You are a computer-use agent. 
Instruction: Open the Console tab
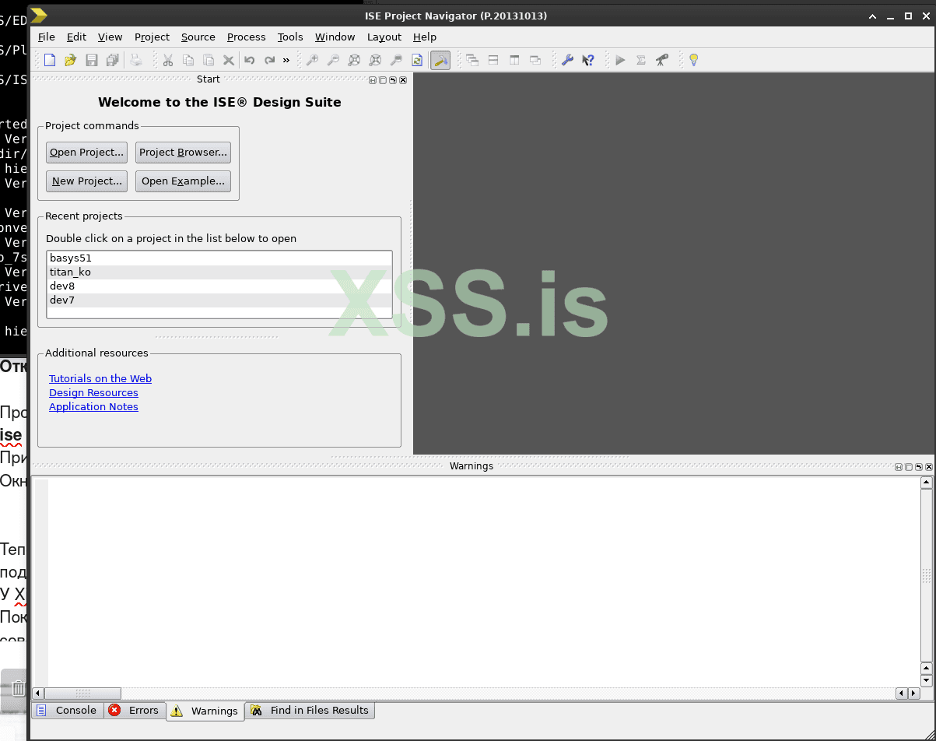67,710
